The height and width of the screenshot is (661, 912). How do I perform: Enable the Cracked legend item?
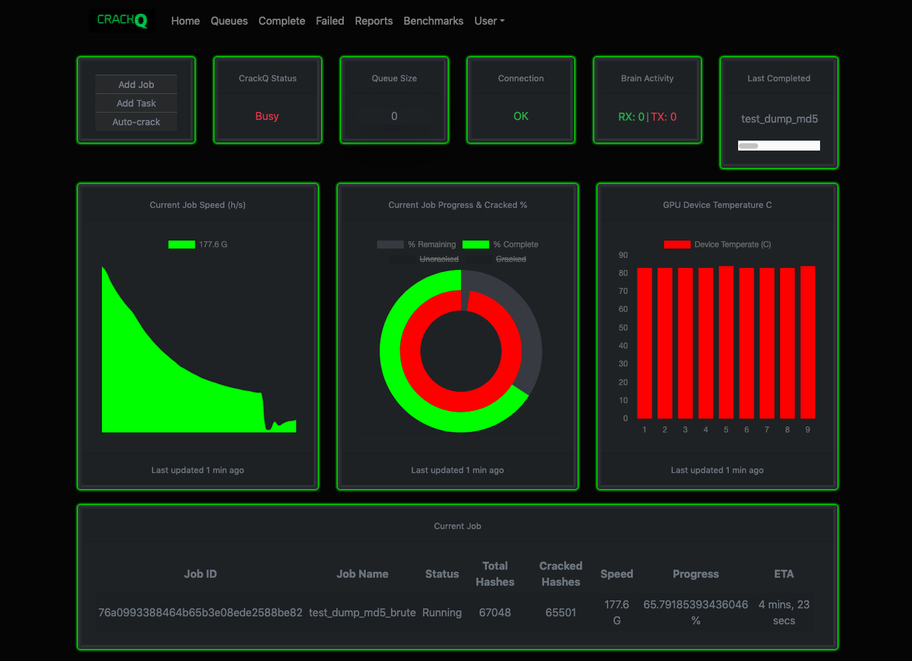pyautogui.click(x=497, y=259)
